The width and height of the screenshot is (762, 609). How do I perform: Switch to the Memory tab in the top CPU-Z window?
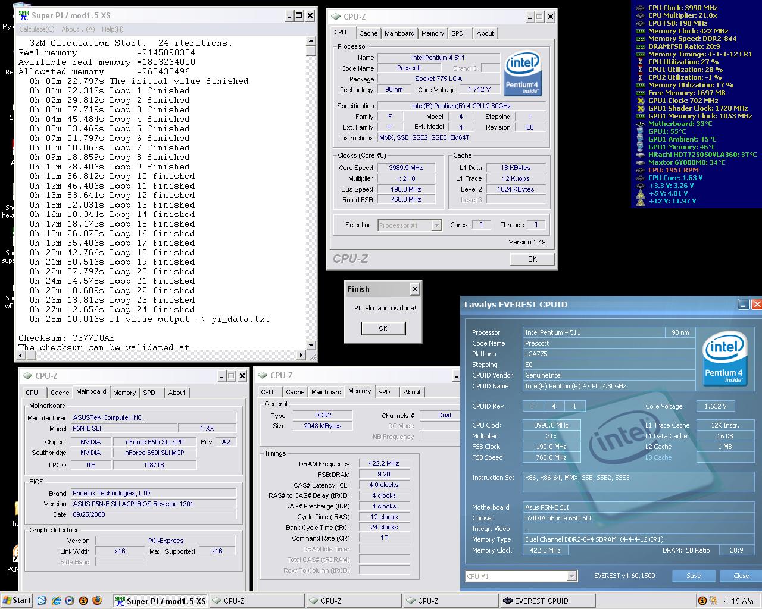(x=433, y=33)
